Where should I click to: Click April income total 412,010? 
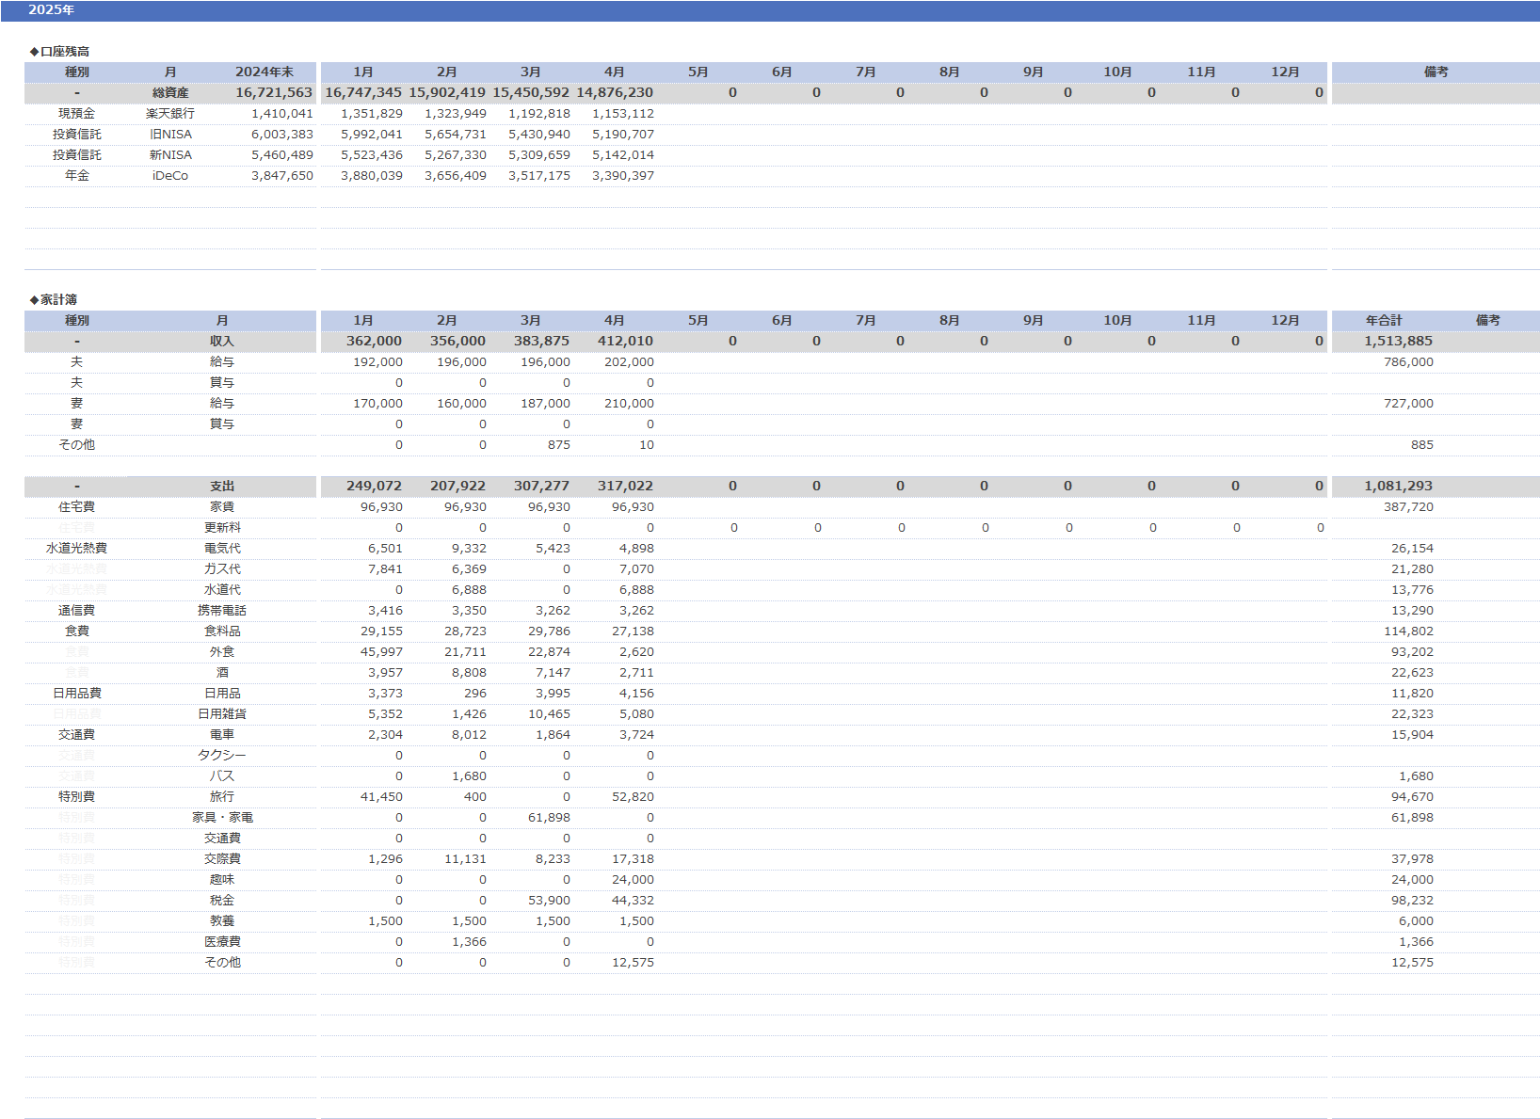tap(625, 342)
